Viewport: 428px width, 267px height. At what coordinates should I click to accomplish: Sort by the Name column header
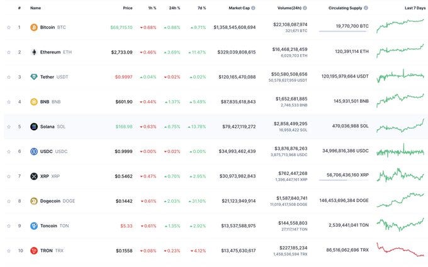tap(35, 8)
